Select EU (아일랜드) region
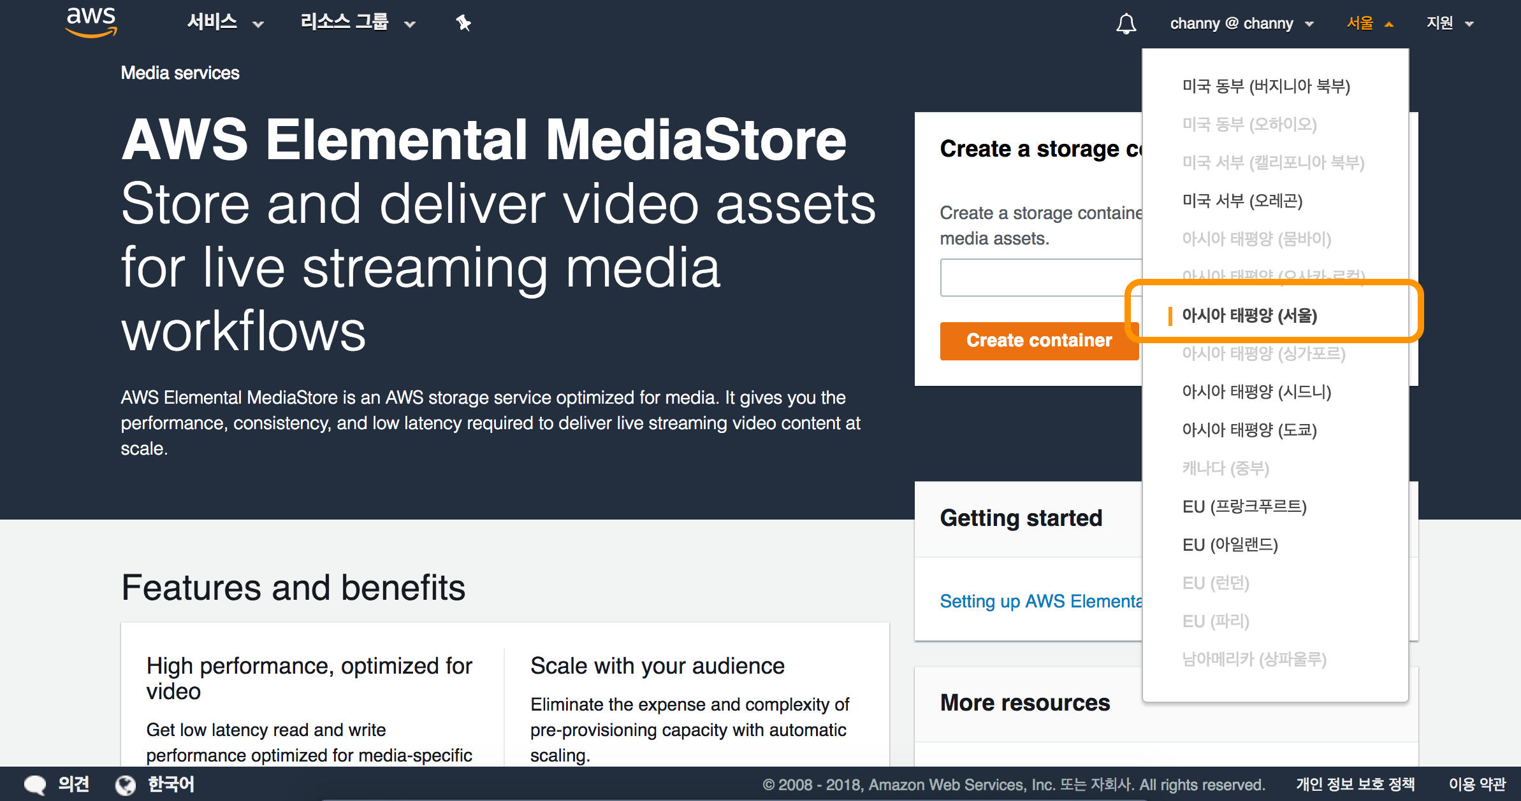 [1230, 544]
